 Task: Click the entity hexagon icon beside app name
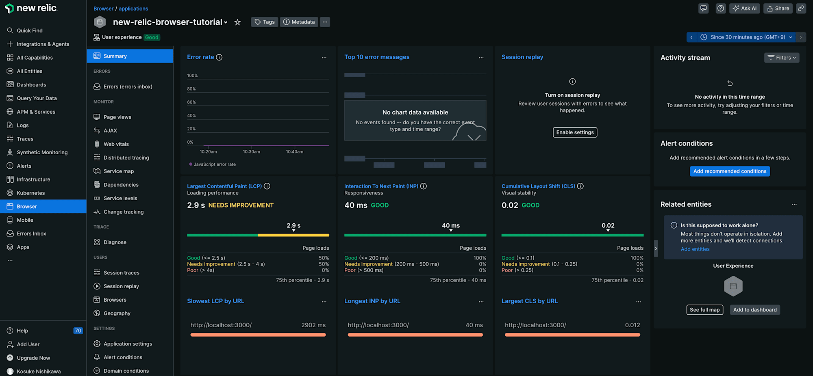(x=100, y=22)
